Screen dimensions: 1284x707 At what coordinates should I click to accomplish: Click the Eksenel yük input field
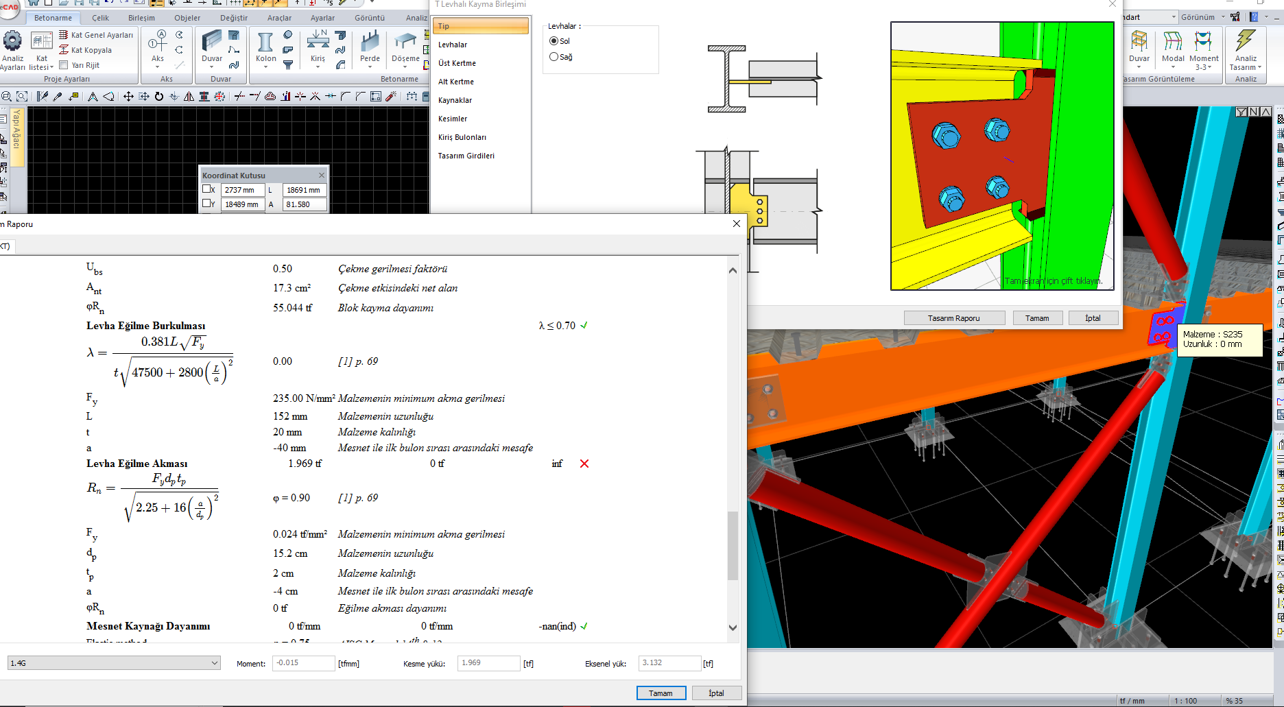coord(670,663)
